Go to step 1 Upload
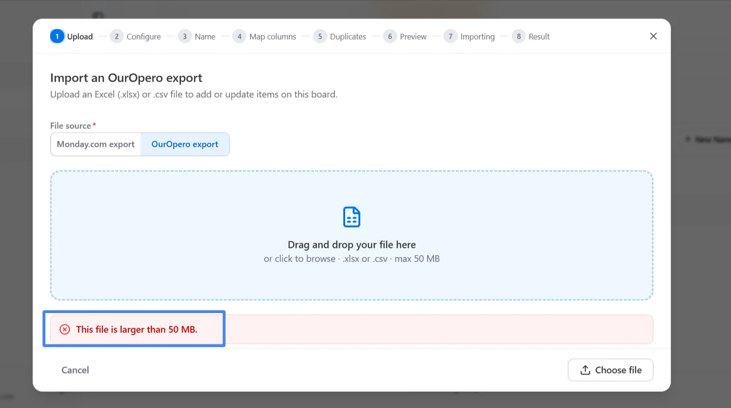Screen dimensions: 731x408 pos(72,37)
